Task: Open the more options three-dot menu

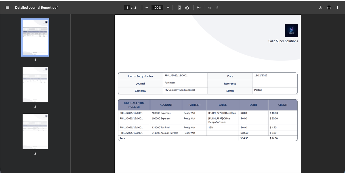Action: (337, 7)
